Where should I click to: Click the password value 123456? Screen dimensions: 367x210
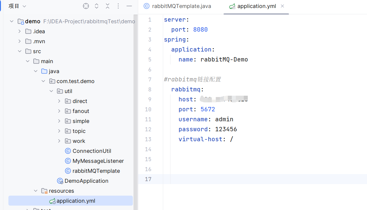[226, 129]
